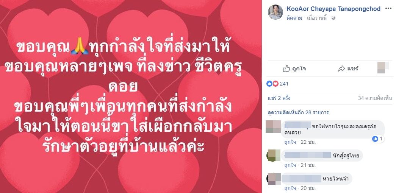Click the thumbs-up ถูกใจ icon
Screen dimensions: 396x193
point(286,68)
